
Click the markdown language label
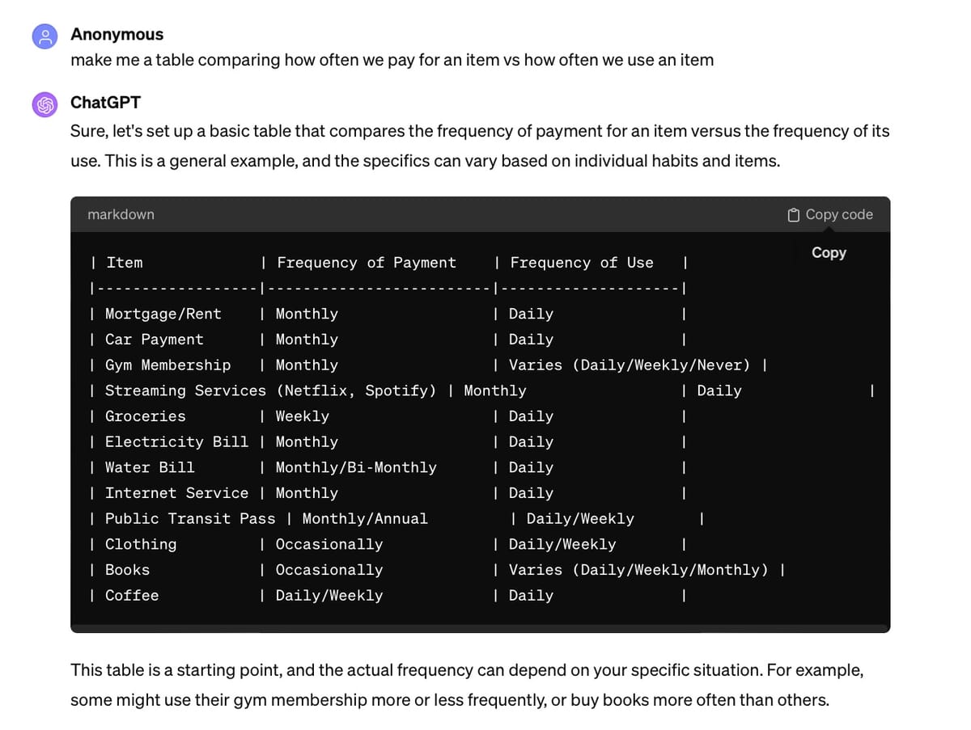pyautogui.click(x=121, y=214)
